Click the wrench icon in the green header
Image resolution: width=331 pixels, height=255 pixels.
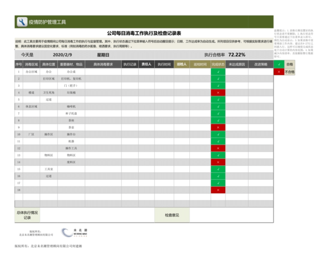point(22,22)
